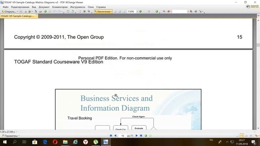Open the Инструменты menu
260x146 pixels.
pyautogui.click(x=78, y=7)
